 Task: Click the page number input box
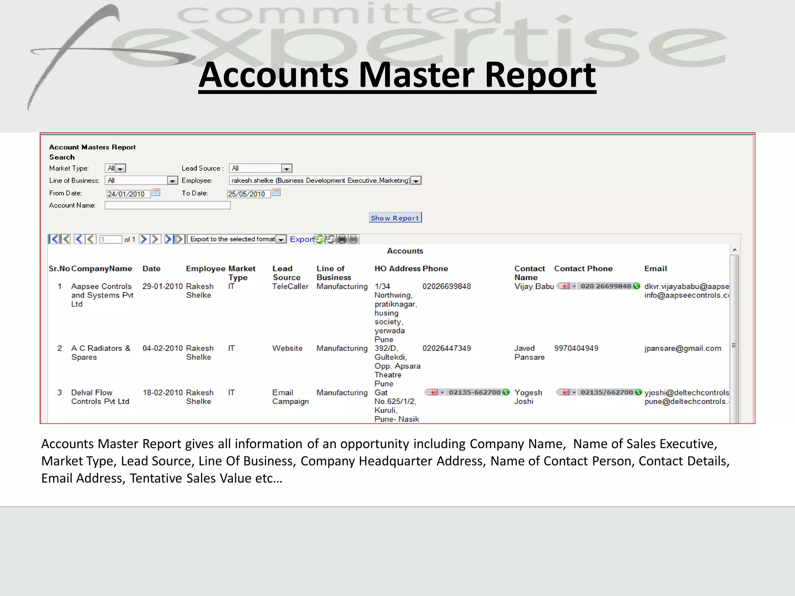coord(111,239)
